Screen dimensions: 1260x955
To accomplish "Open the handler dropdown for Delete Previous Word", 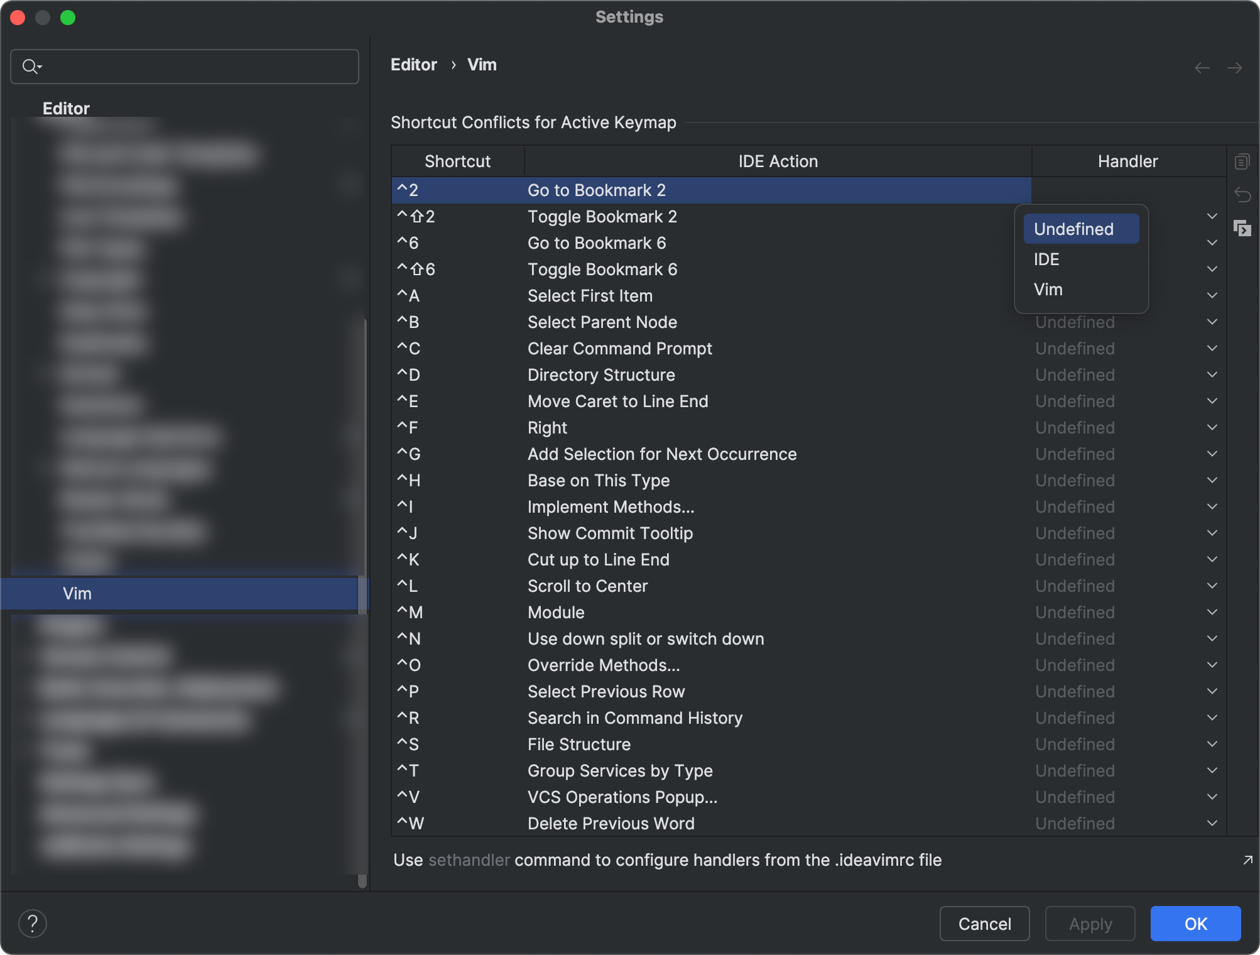I will [x=1212, y=823].
